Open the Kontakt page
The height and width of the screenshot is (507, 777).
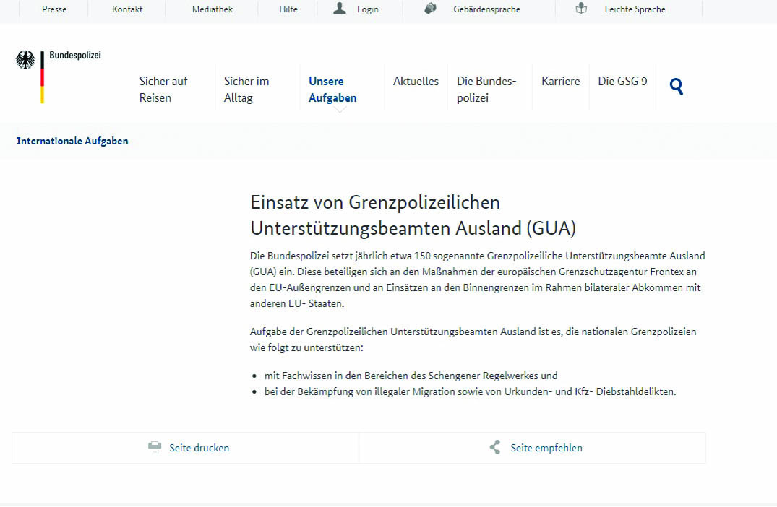[127, 9]
